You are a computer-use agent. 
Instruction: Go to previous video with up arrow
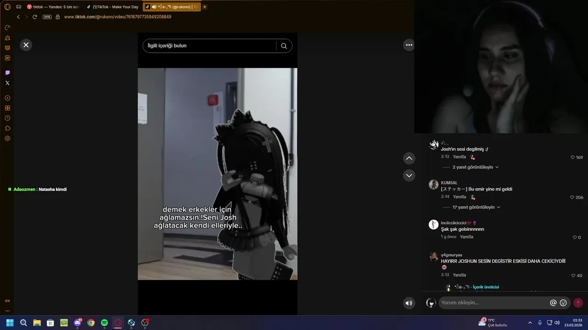pos(409,158)
